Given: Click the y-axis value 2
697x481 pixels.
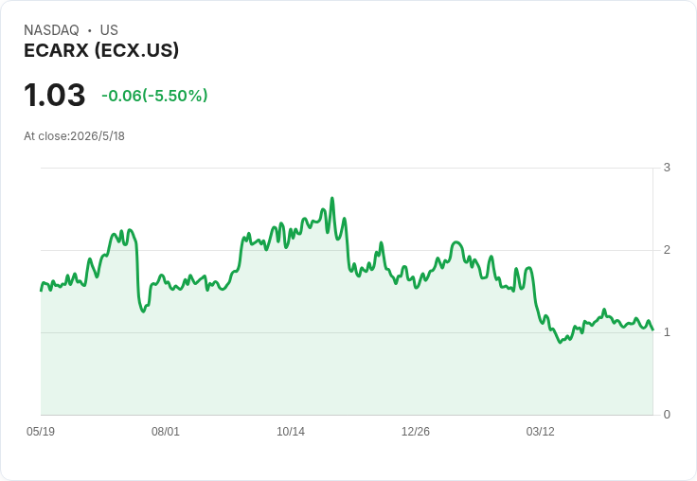Looking at the screenshot, I should tap(667, 250).
